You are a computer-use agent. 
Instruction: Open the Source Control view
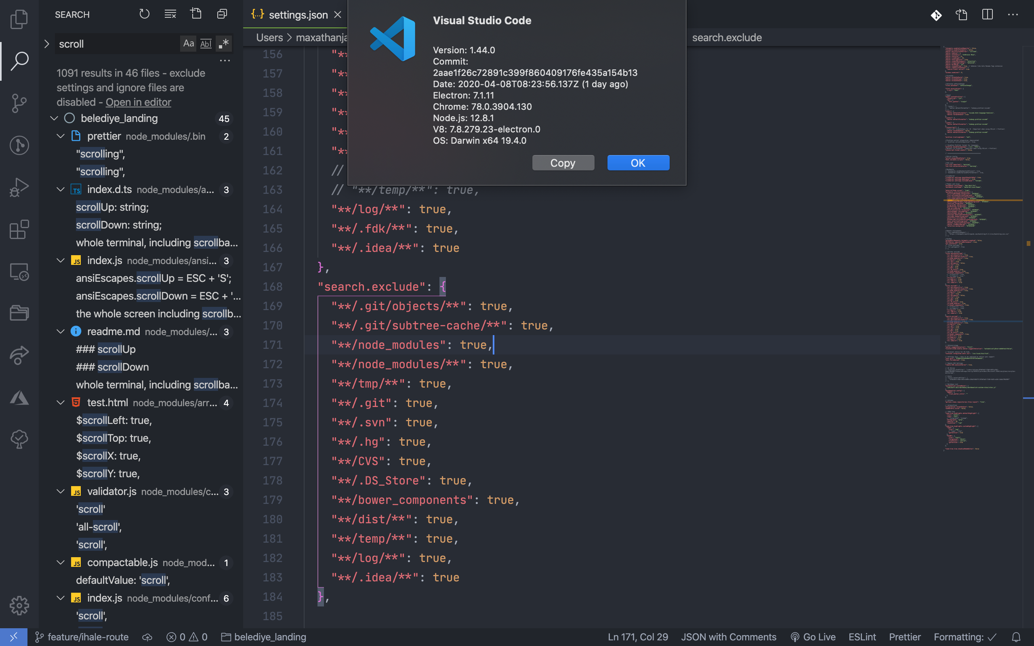(x=19, y=103)
